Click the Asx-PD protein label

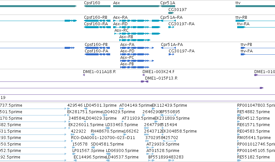click(x=127, y=51)
